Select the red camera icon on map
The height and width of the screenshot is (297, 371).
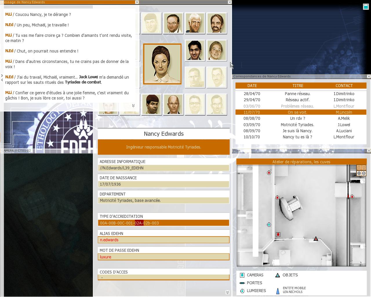[278, 234]
